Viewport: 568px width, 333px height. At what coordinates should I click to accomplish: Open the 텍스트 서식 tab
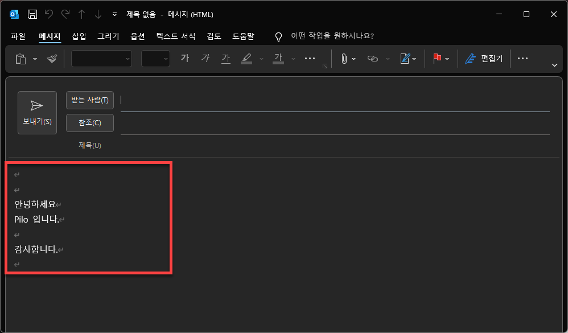(x=176, y=36)
